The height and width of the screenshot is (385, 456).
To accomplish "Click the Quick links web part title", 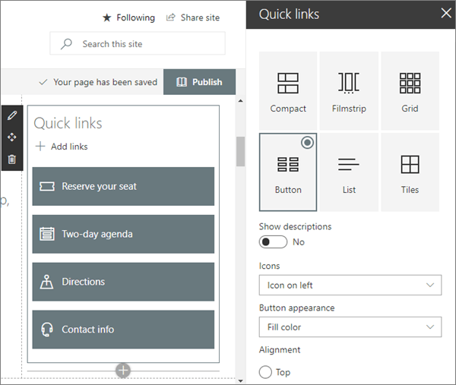I will pyautogui.click(x=68, y=123).
